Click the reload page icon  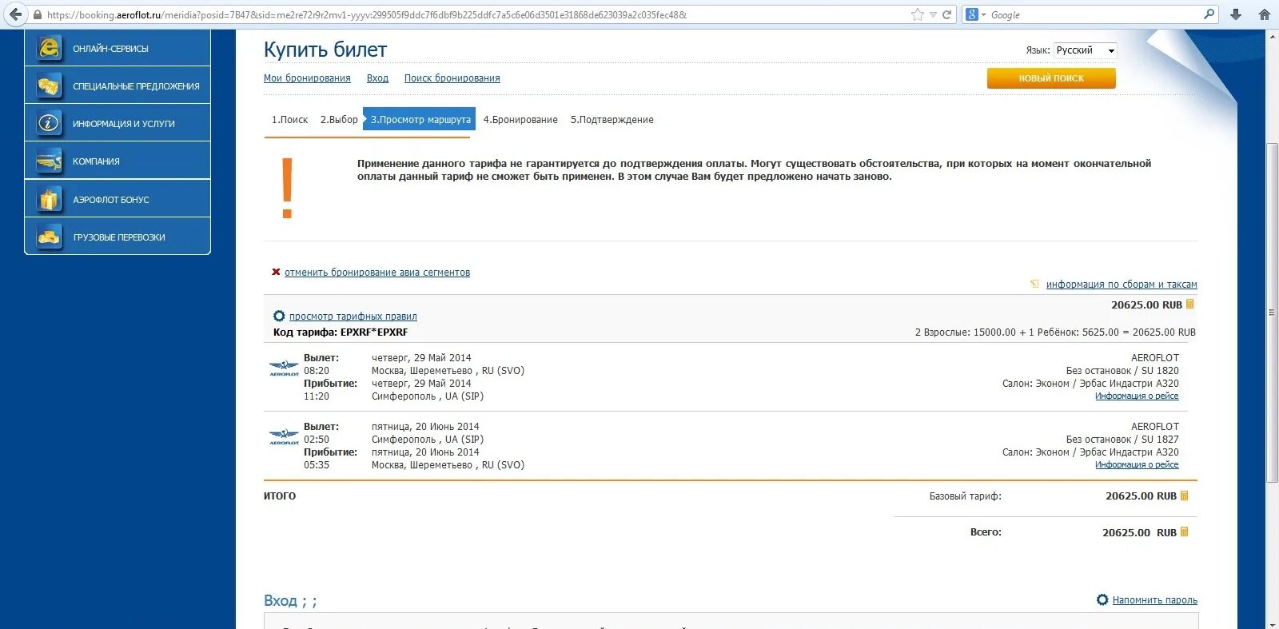point(947,14)
